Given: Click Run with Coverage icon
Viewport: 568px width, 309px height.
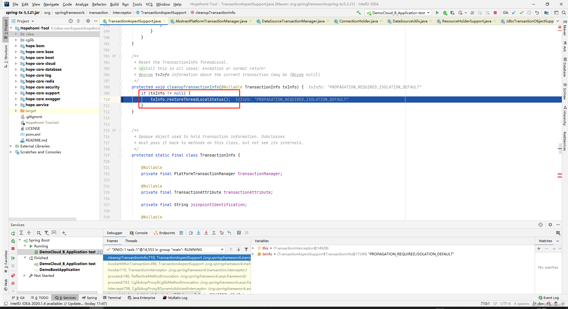Looking at the screenshot, I should [453, 13].
